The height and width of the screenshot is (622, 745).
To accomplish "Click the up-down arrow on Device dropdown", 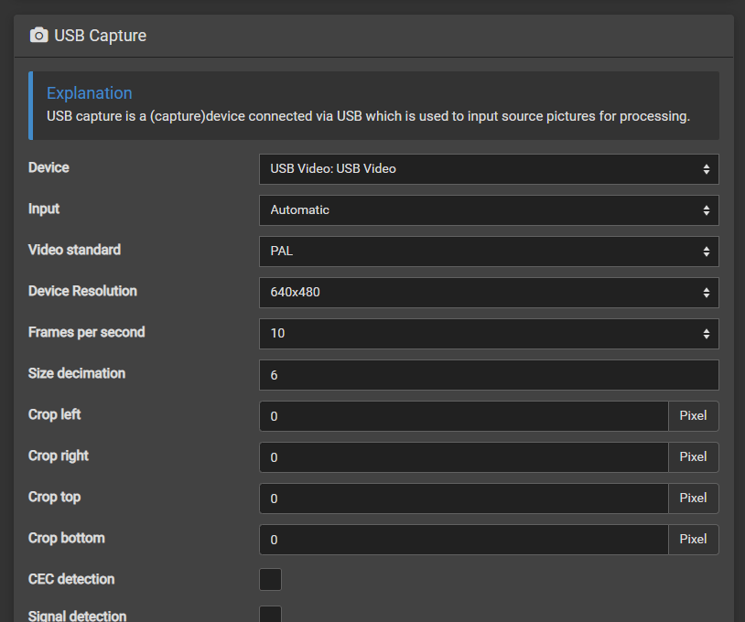I will [707, 169].
